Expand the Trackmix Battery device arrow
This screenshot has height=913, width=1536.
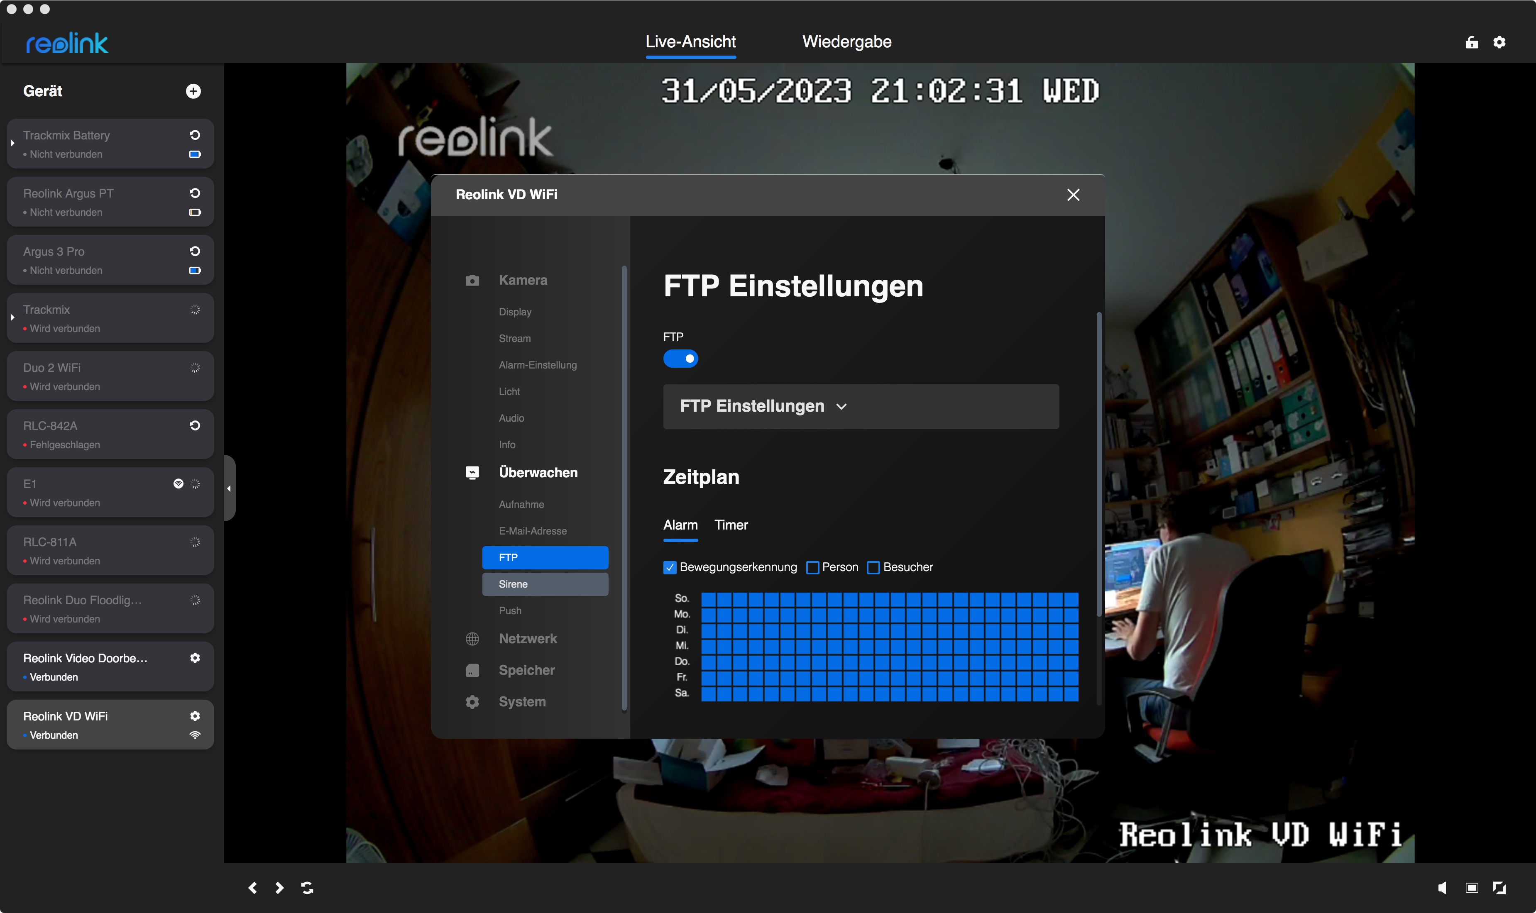12,143
